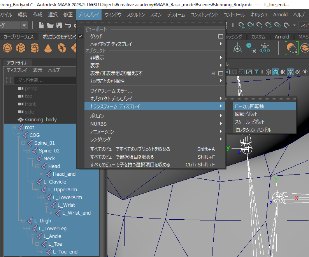Click the viewport image plane icon
The image size is (309, 257).
(249, 72)
